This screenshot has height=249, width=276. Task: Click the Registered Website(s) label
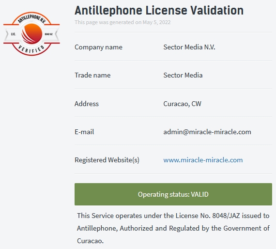[107, 160]
